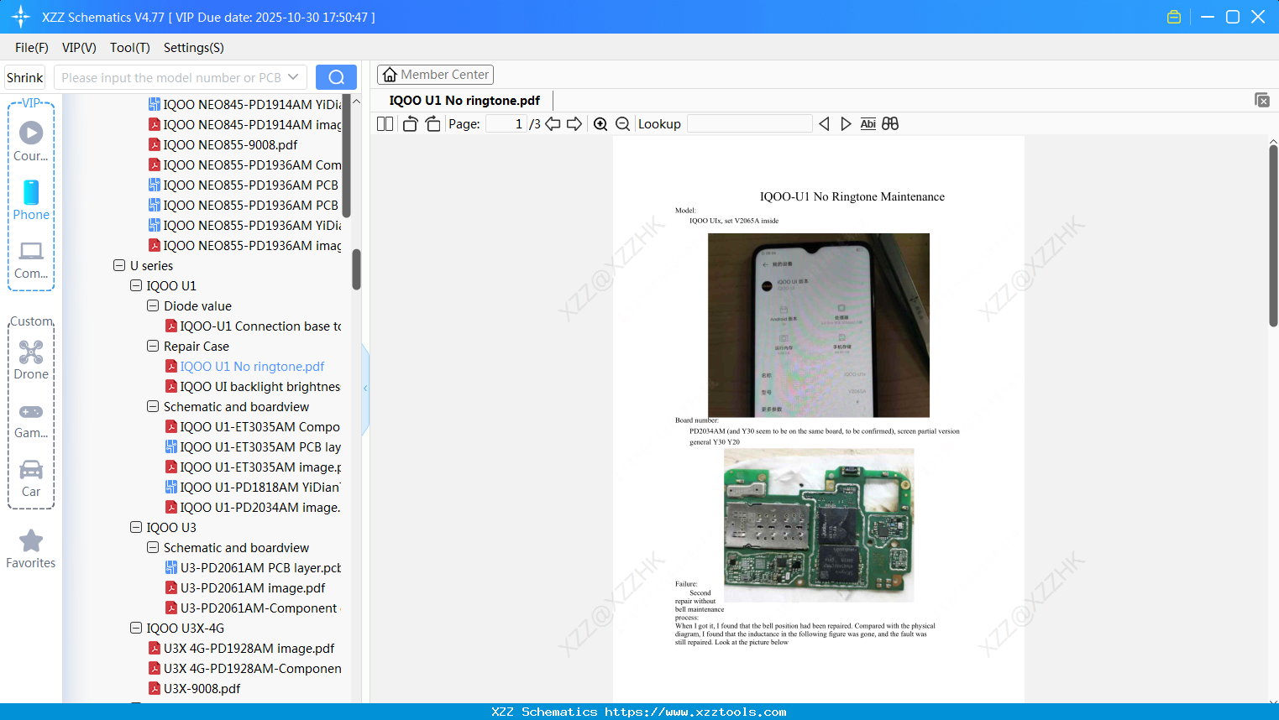
Task: Collapse the IQOO U3 tree node
Action: 136,527
